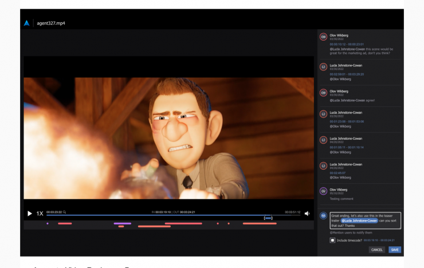
Task: Open the 1X playback speed selector
Action: tap(40, 214)
